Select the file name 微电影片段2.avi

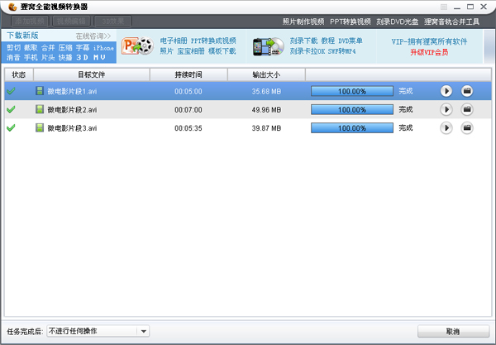click(x=72, y=110)
